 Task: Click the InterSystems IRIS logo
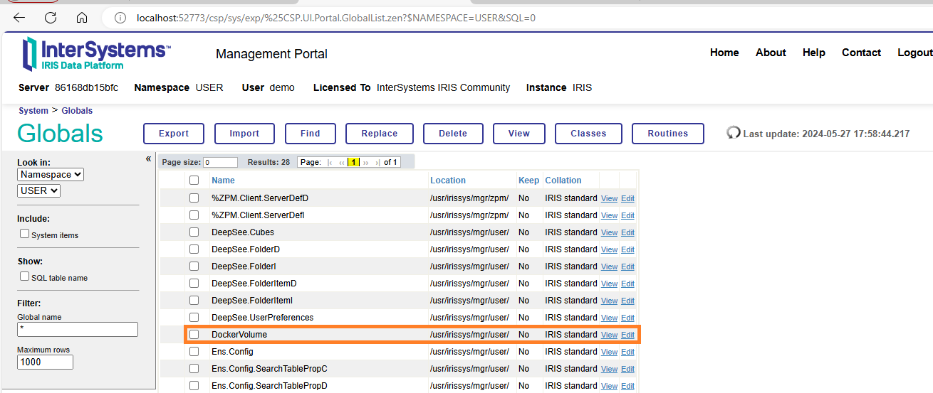tap(96, 54)
